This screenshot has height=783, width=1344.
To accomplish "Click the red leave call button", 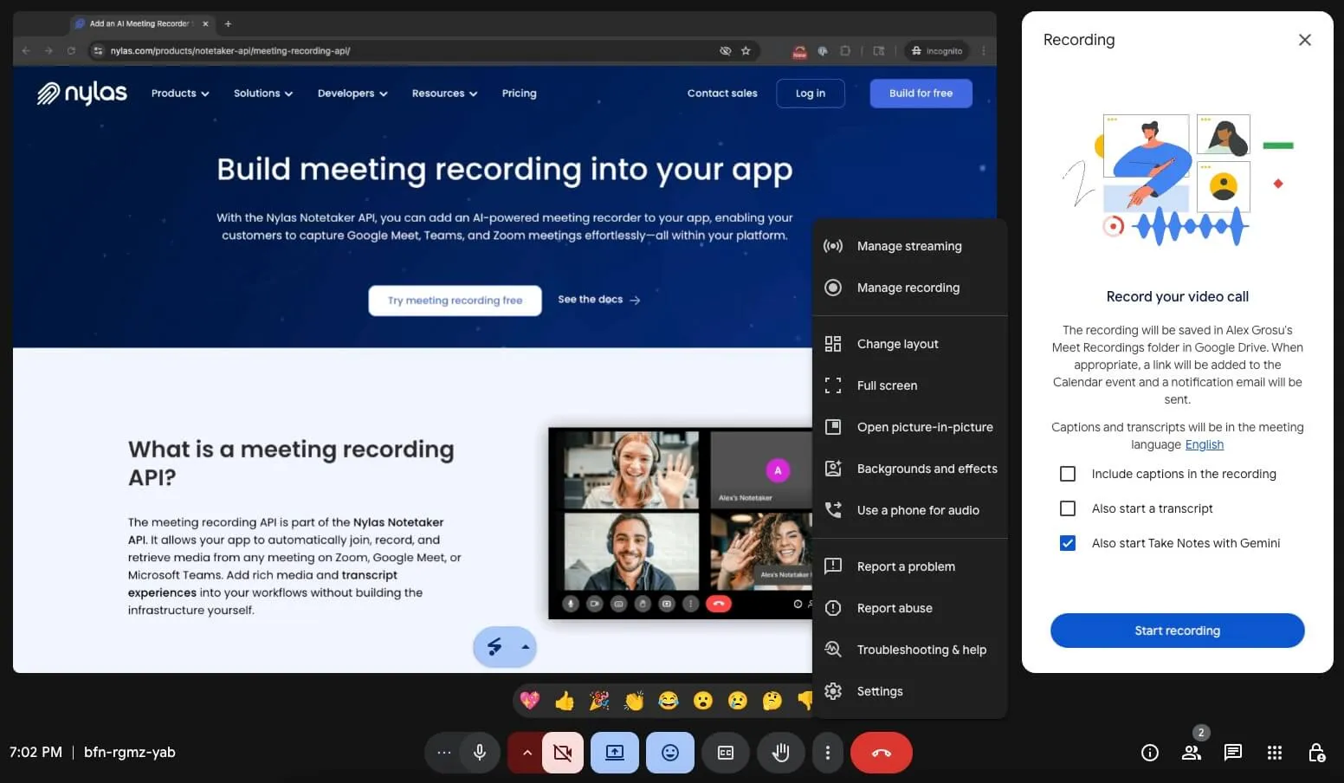I will tap(882, 753).
